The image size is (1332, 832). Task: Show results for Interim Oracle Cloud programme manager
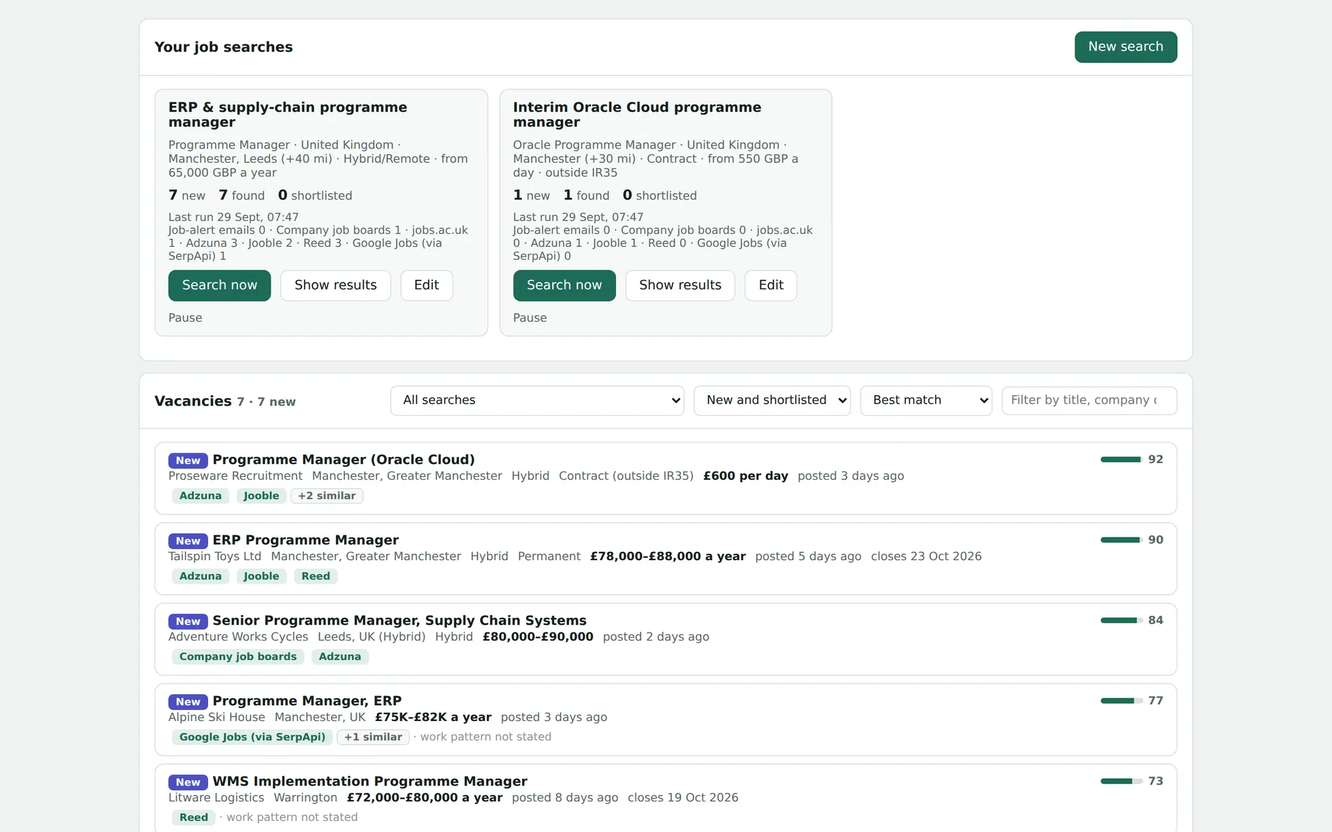(680, 285)
